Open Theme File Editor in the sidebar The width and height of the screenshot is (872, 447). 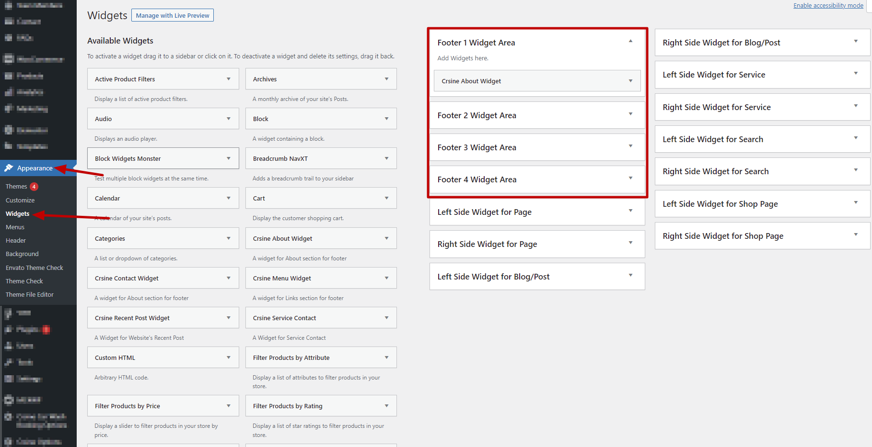[30, 295]
